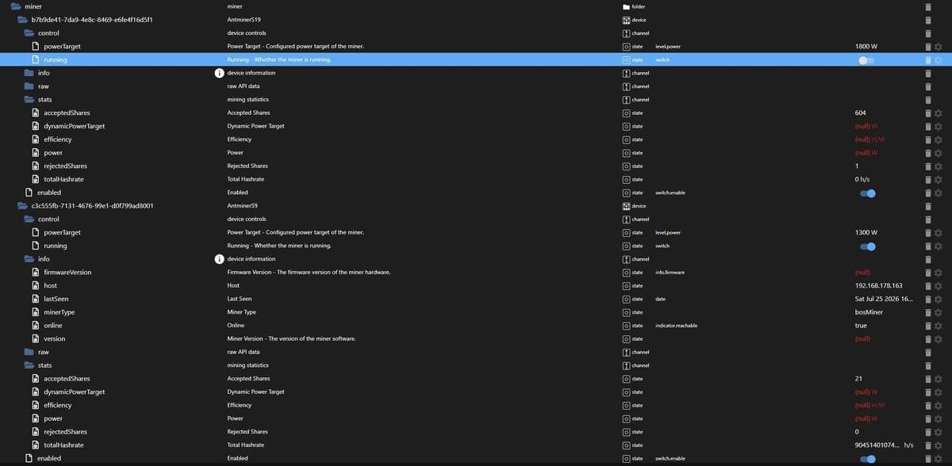
Task: Open gear settings for host 192.168.178.163 row
Action: coord(939,286)
